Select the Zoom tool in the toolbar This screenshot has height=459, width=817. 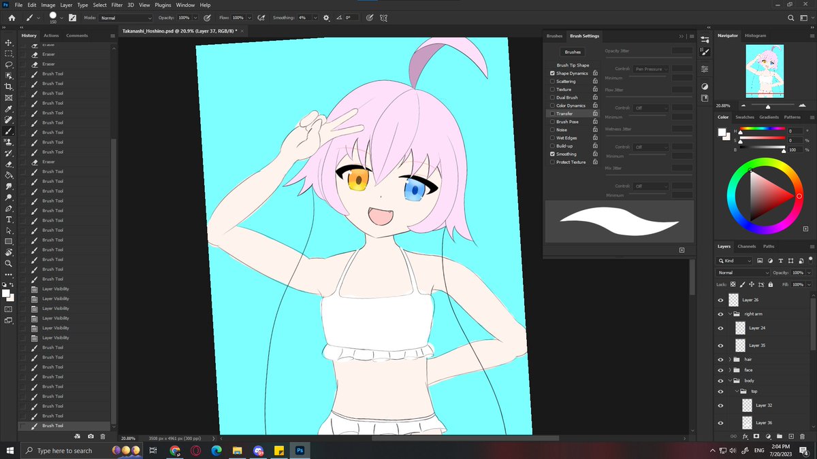(x=9, y=263)
